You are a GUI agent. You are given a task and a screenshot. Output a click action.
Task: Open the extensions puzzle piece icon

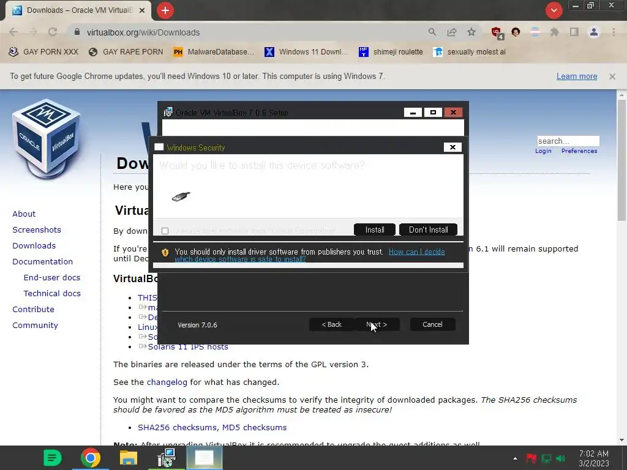click(554, 32)
